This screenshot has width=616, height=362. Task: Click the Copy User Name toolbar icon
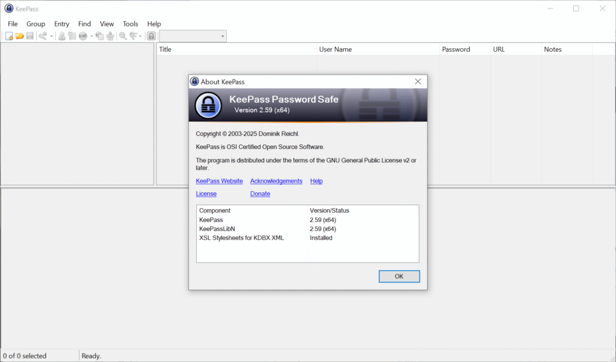click(x=61, y=36)
